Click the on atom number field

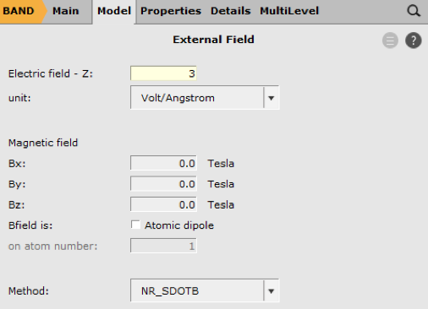coord(163,246)
